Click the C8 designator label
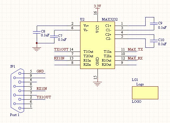This screenshot has height=123, width=170. coord(43,31)
